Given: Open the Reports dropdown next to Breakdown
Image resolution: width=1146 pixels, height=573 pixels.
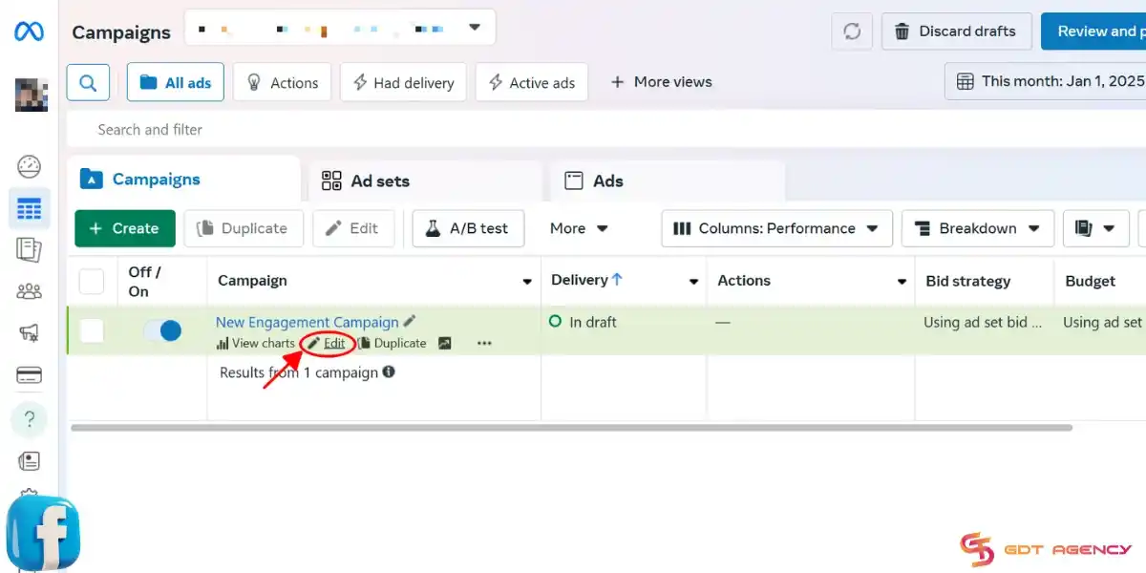Looking at the screenshot, I should tap(1095, 228).
